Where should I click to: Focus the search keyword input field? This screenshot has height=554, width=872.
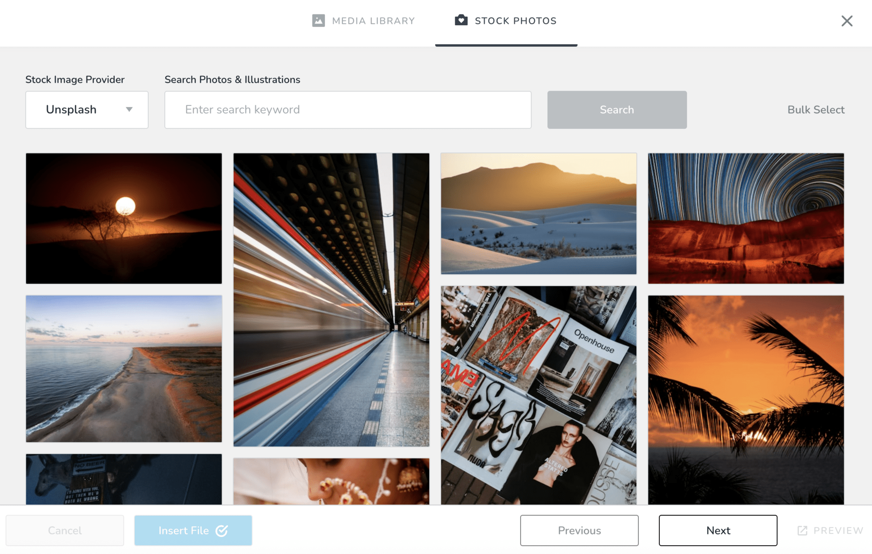pyautogui.click(x=347, y=110)
